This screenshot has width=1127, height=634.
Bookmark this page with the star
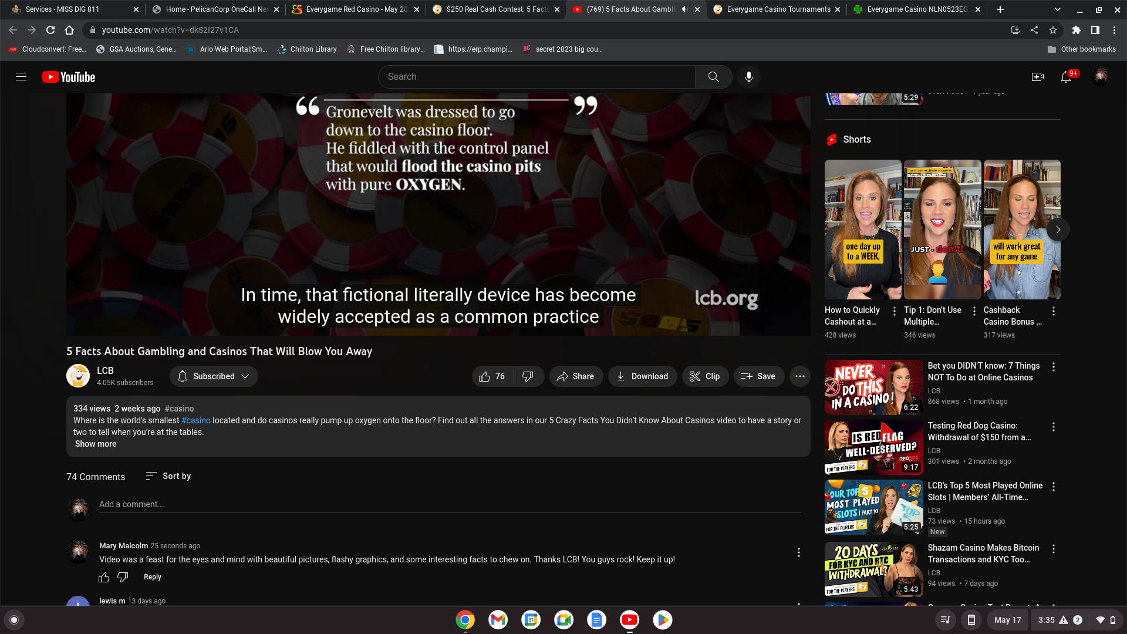click(1053, 30)
